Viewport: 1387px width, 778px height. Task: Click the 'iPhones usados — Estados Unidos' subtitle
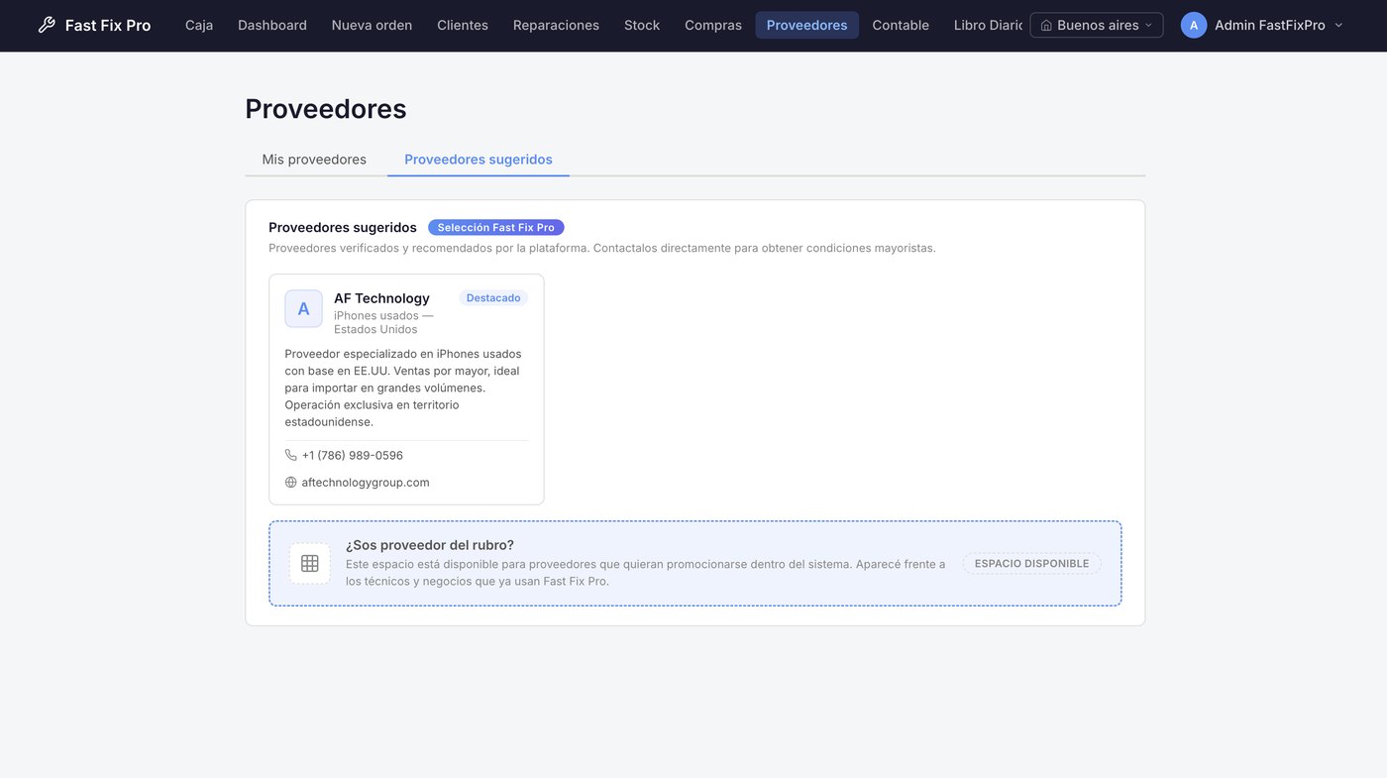(383, 322)
